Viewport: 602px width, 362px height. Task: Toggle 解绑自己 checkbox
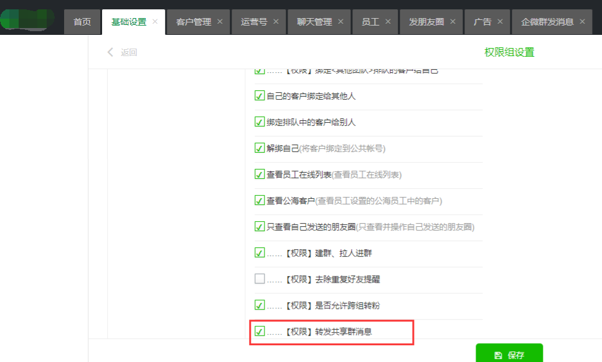[x=260, y=148]
